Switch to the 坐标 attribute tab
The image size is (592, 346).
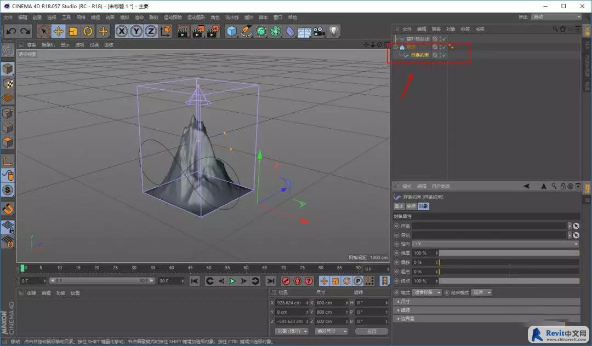point(411,206)
